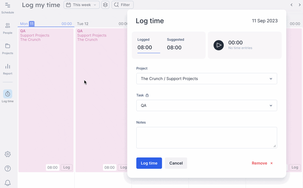Screen dimensions: 303x188
Task: Open the Task dropdown showing QA
Action: tap(206, 105)
